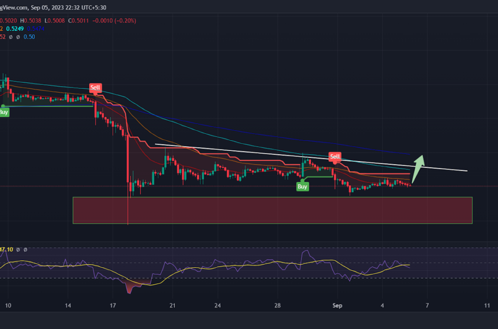Click the close price value C0.5011
The image size is (498, 329).
(x=79, y=20)
